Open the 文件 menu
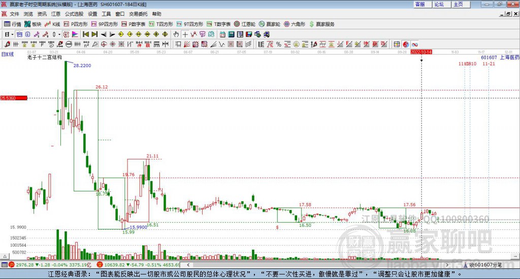The width and height of the screenshot is (520, 279). (x=14, y=14)
